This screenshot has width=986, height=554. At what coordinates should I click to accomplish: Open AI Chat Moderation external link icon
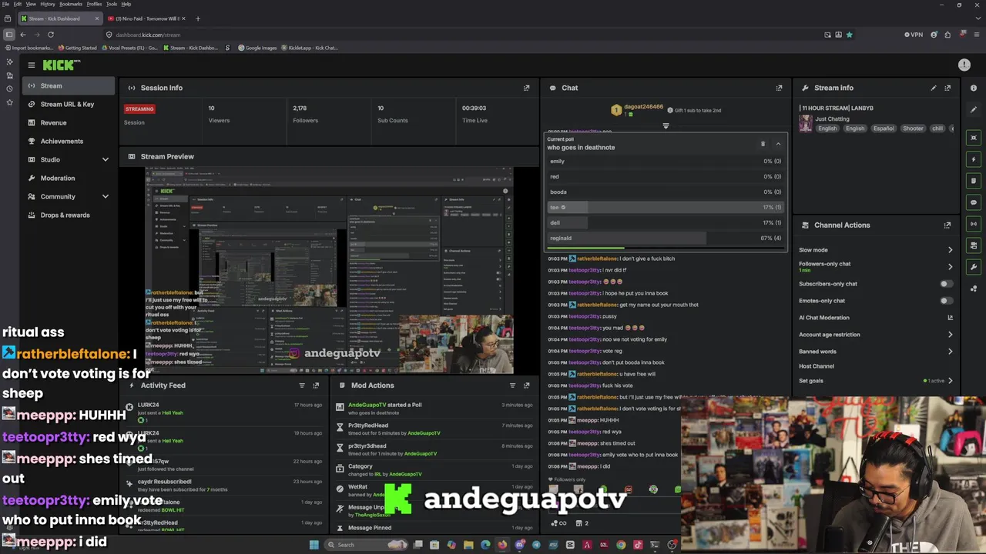pyautogui.click(x=950, y=318)
